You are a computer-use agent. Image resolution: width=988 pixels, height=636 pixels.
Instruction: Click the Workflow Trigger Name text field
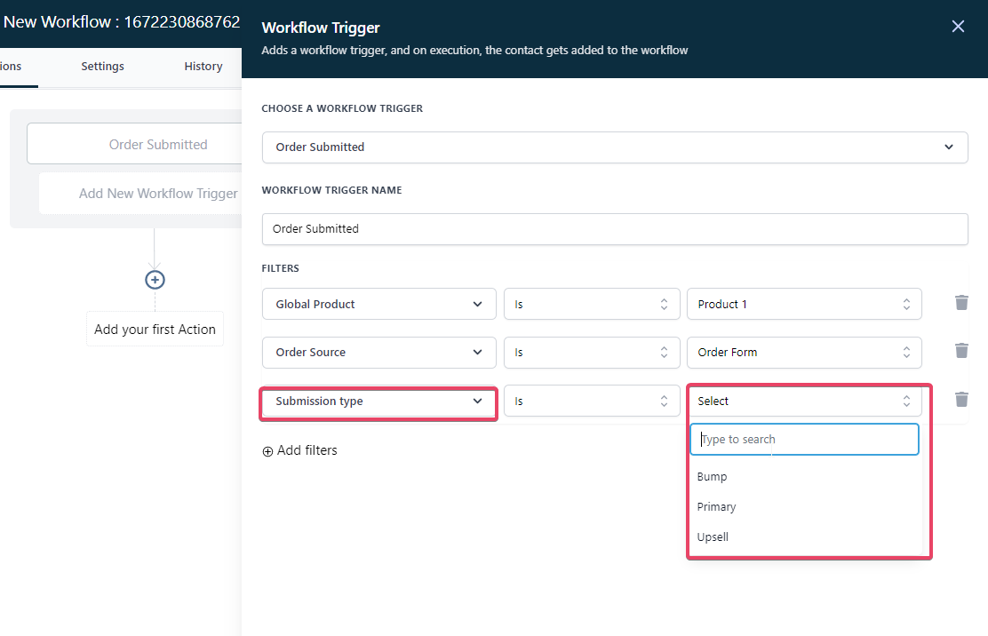point(614,229)
